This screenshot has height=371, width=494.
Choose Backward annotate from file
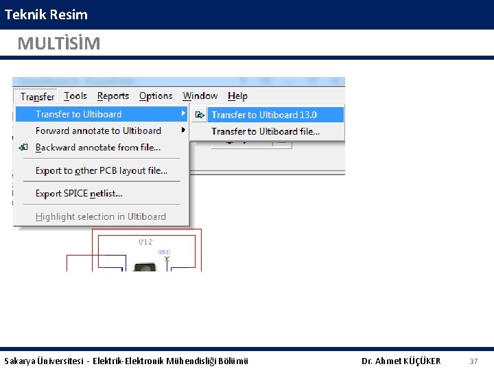[x=102, y=147]
